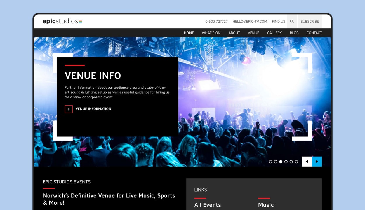
Task: Select the second carousel dot
Action: coord(276,162)
